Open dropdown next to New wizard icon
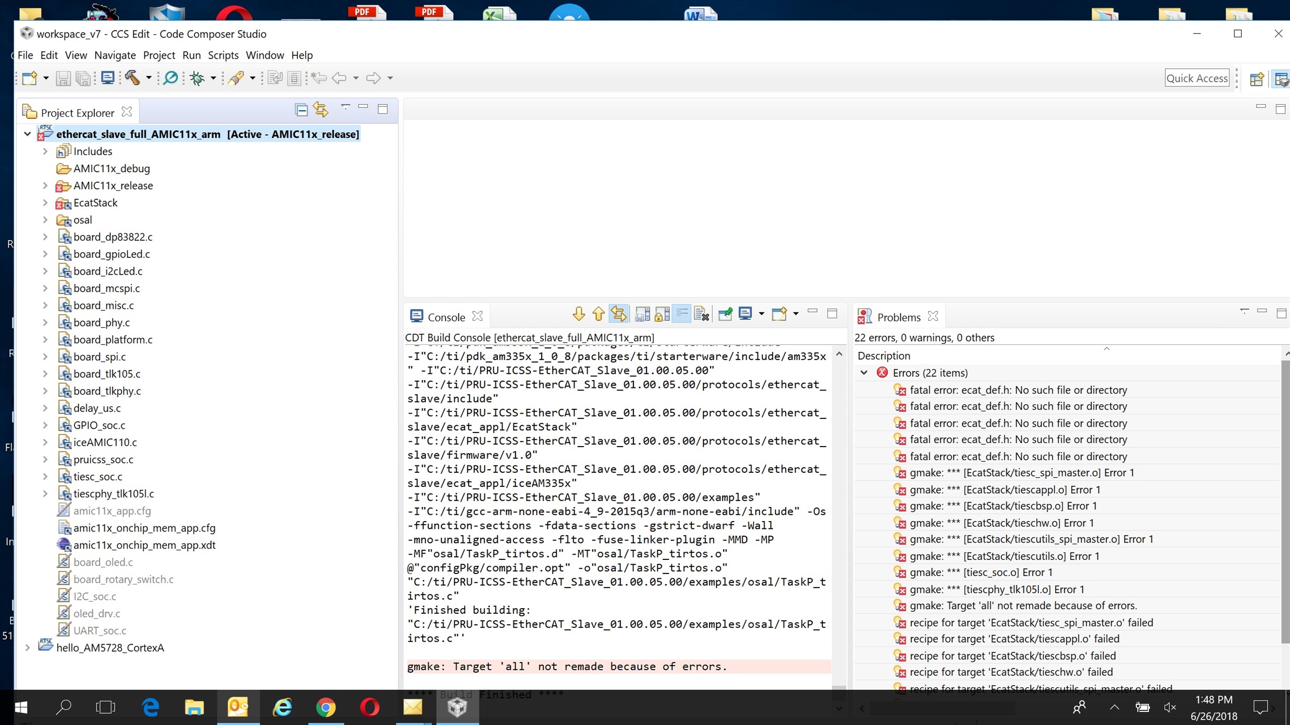Screen dimensions: 1290x725 pos(46,78)
